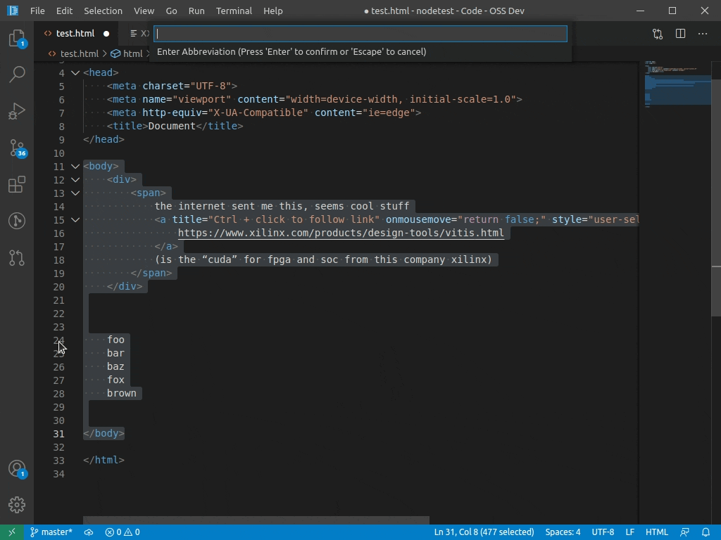Follow the xilinx.com vitis.html link
The image size is (721, 540).
341,233
